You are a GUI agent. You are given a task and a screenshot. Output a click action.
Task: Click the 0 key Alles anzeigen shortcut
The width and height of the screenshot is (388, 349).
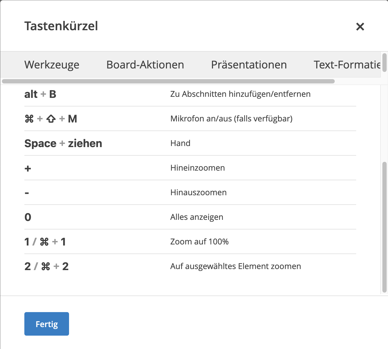pyautogui.click(x=28, y=217)
